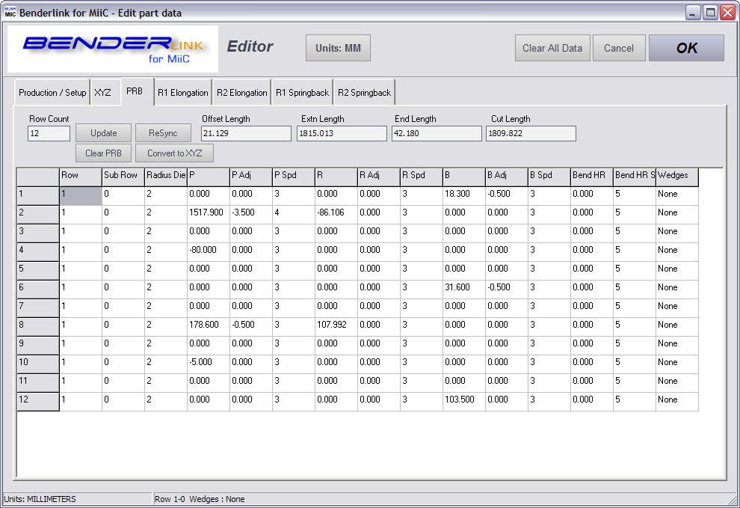Click the Cut Length field
The image size is (740, 508).
(531, 134)
